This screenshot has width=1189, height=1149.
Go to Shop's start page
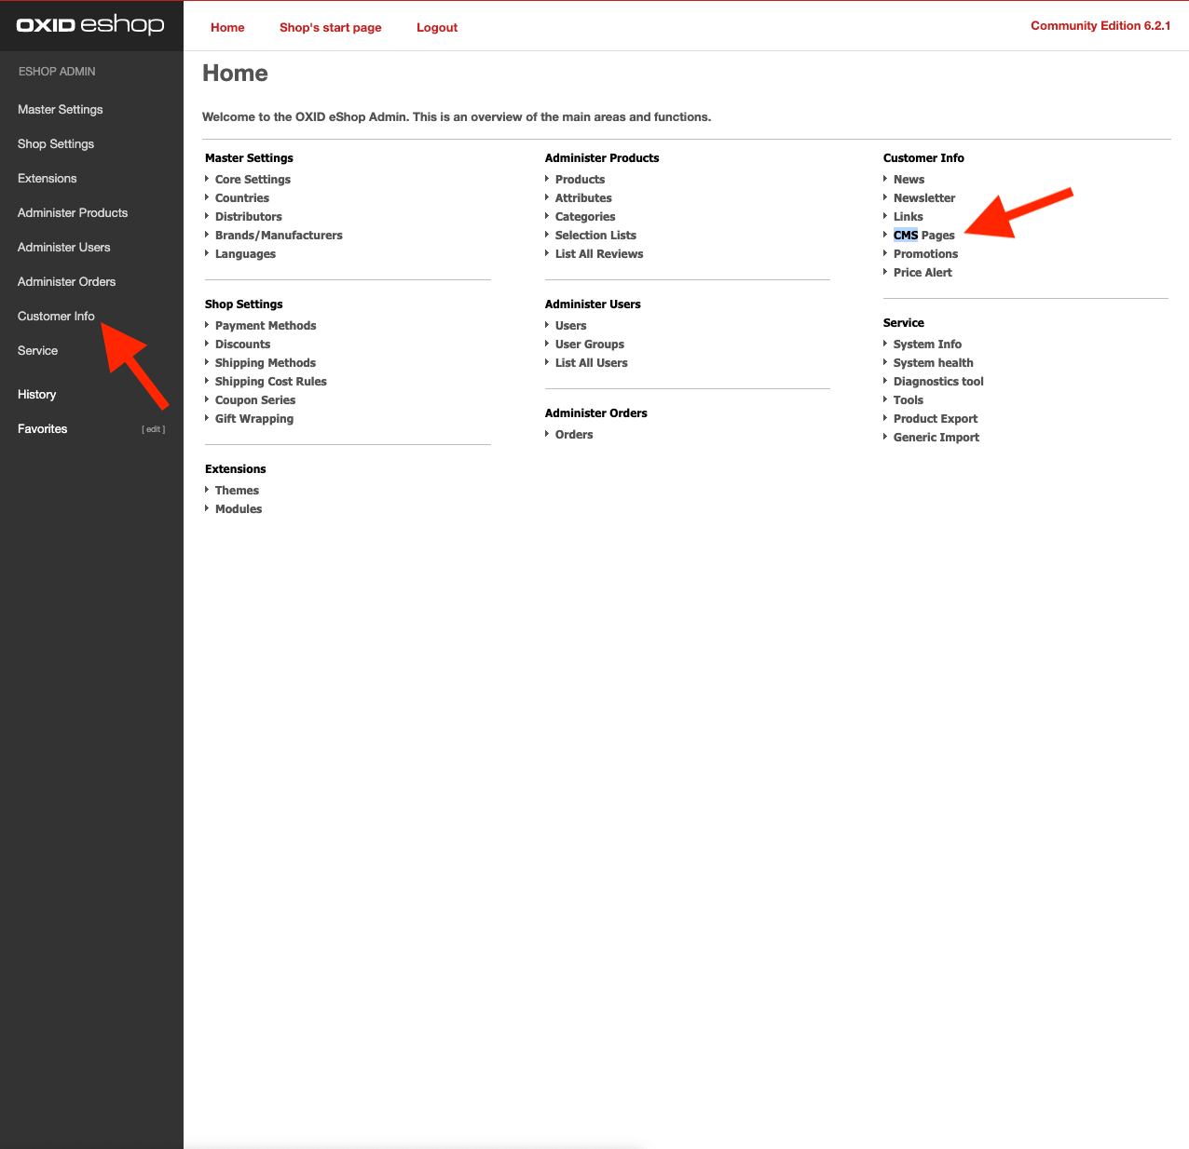331,27
